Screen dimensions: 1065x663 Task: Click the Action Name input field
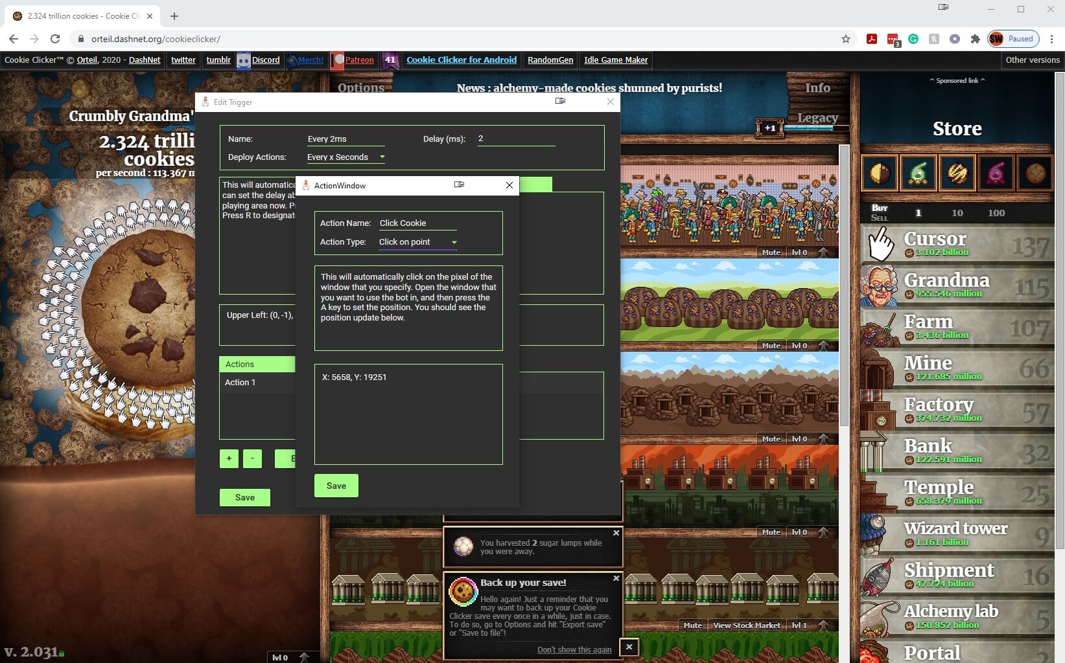tap(418, 223)
